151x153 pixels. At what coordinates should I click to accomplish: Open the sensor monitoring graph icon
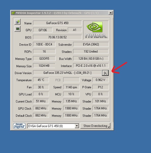click(18, 29)
